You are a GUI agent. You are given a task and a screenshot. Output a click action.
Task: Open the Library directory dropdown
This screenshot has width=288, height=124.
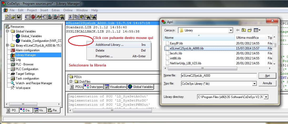click(x=266, y=97)
